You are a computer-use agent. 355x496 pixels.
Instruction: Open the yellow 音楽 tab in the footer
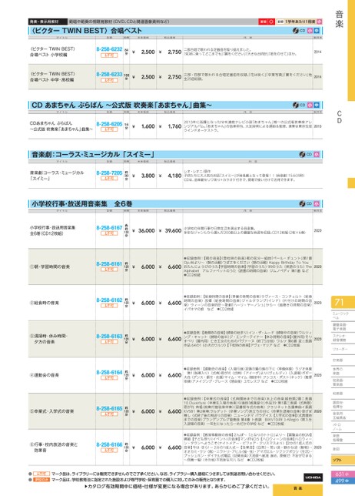[x=297, y=490]
